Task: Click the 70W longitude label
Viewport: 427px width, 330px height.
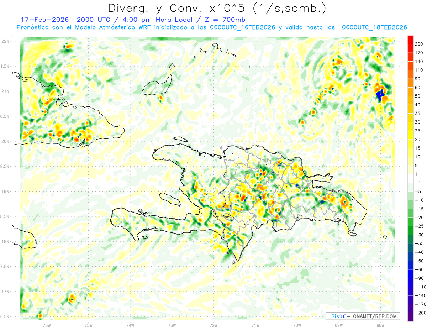Action: pyautogui.click(x=297, y=325)
